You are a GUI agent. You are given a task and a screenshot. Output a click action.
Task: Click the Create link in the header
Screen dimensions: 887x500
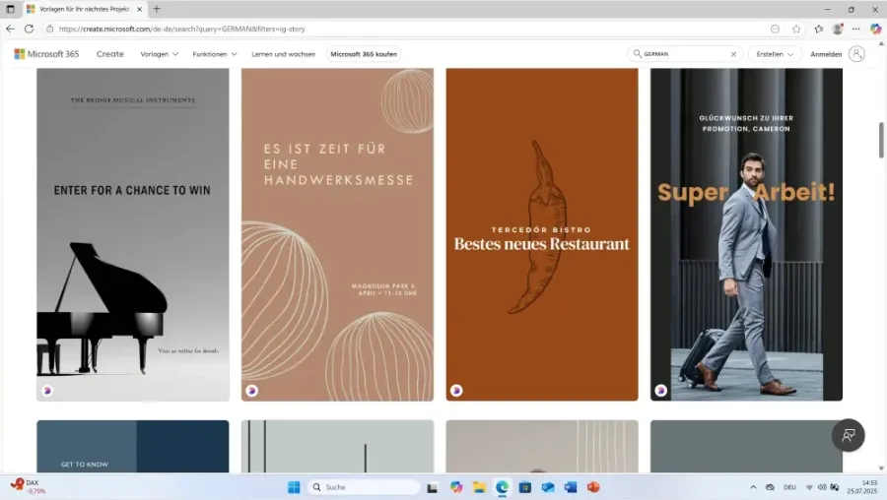point(109,54)
